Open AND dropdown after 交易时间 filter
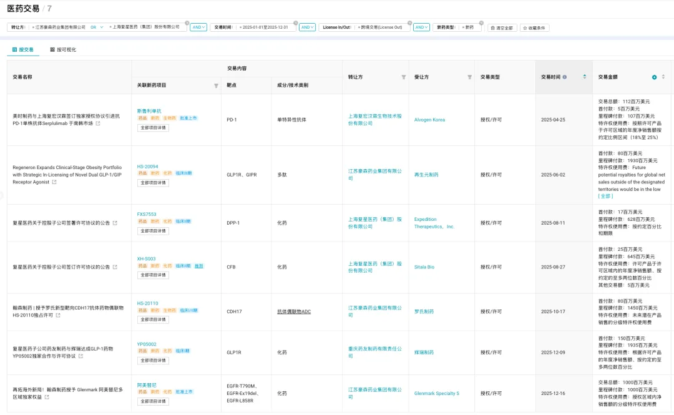 pos(307,27)
